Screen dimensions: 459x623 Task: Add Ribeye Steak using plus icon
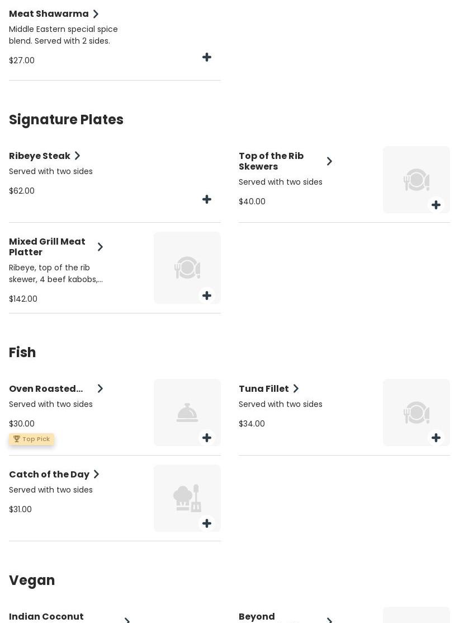coord(207,200)
